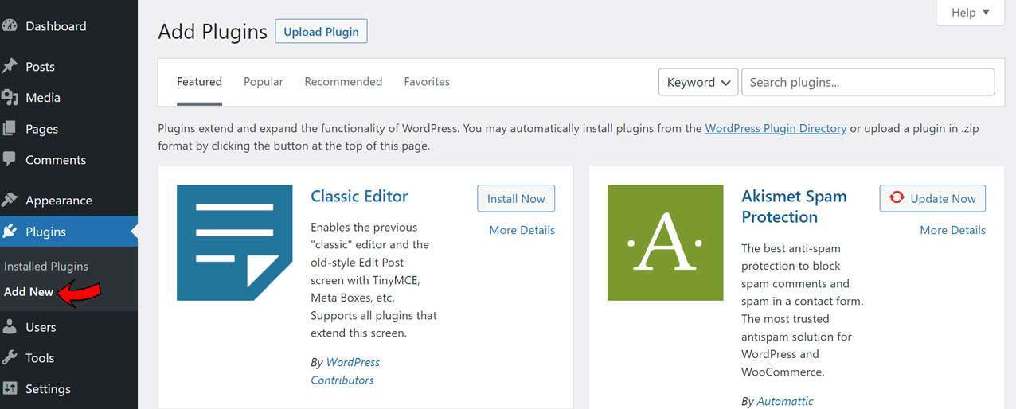Click the Tools wrench icon

point(9,357)
